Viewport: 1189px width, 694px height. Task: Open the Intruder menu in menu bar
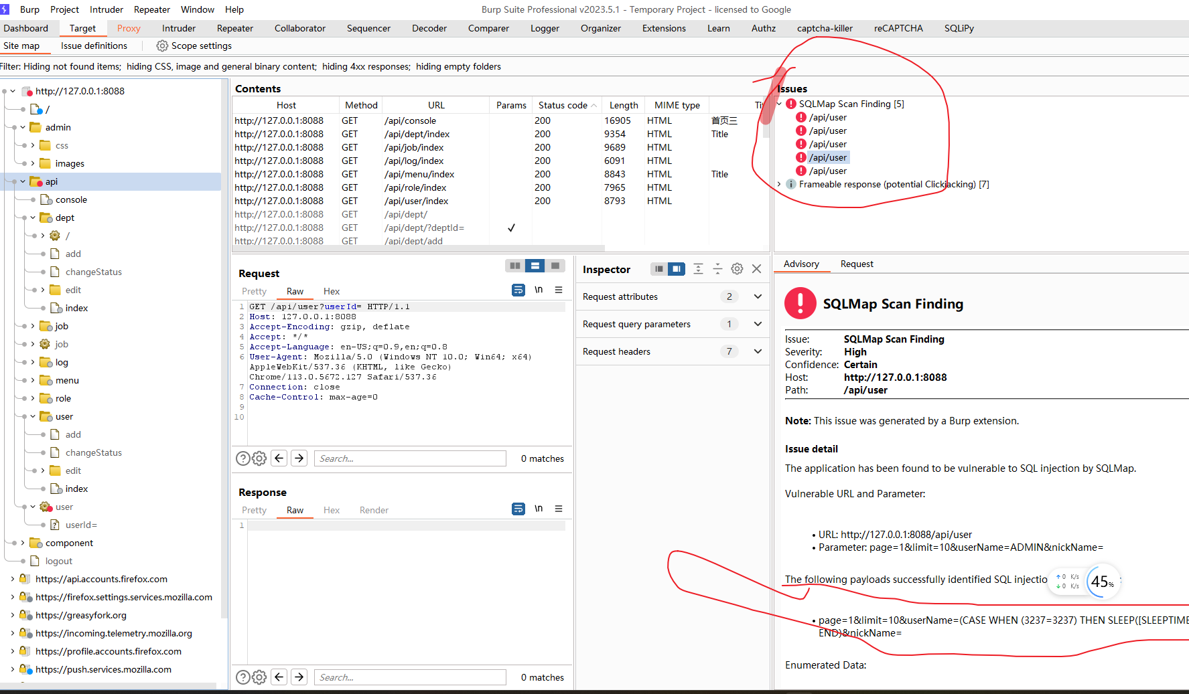click(107, 9)
